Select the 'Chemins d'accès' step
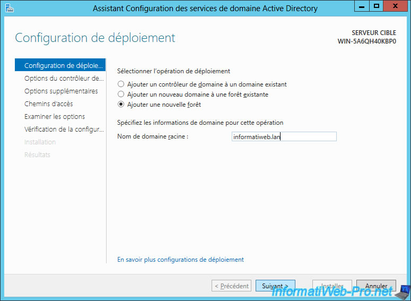Viewport: 411px width, 301px height. coord(49,104)
